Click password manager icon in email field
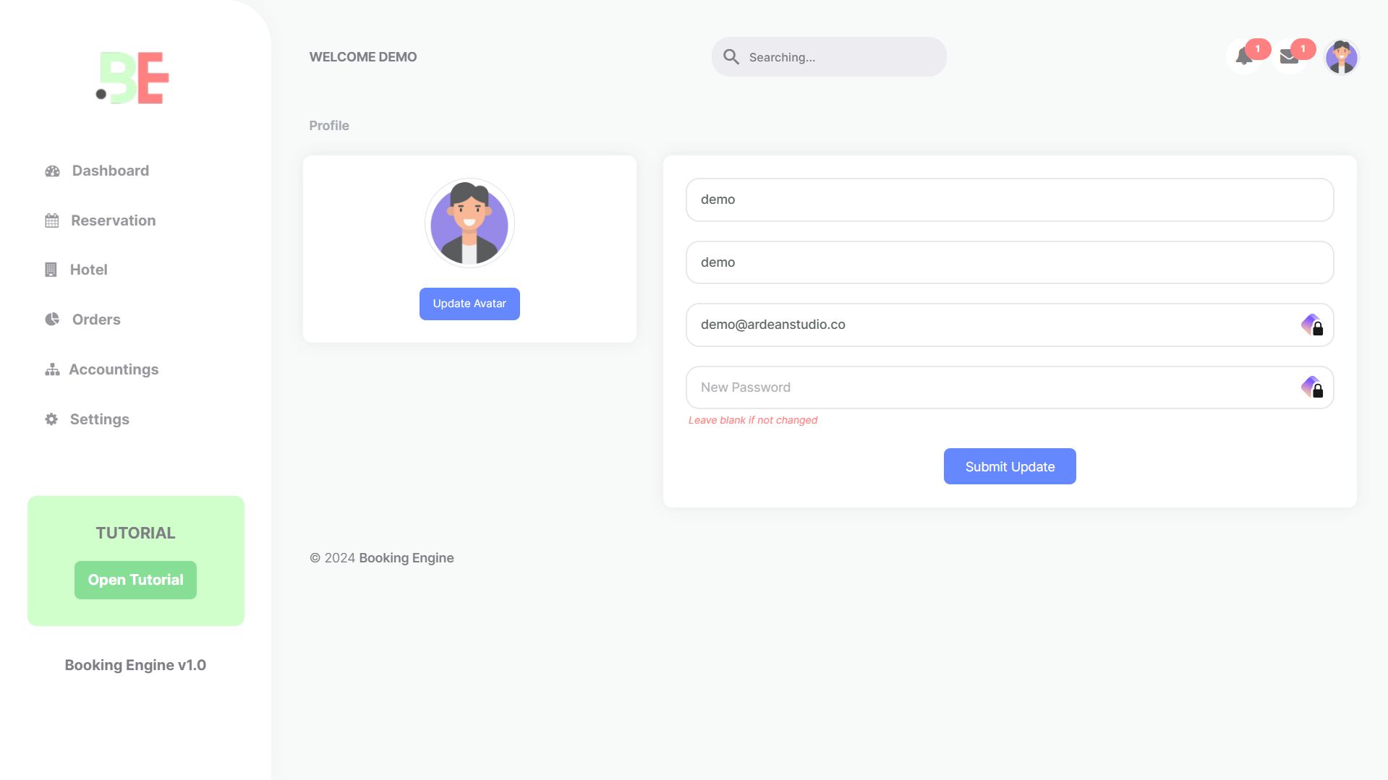Image resolution: width=1388 pixels, height=780 pixels. point(1312,325)
